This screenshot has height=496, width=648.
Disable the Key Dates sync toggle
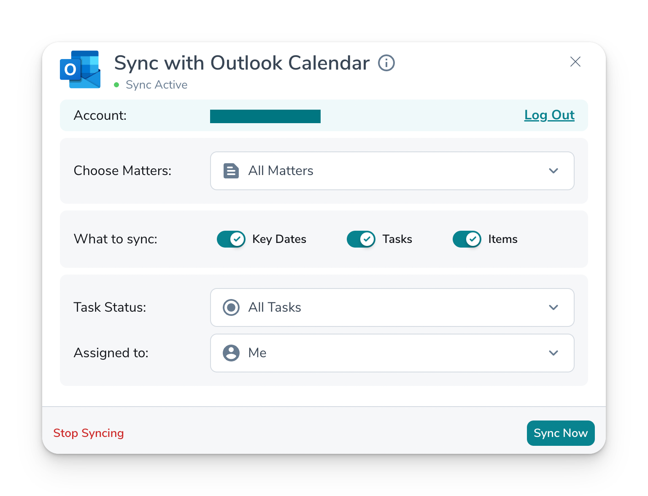point(231,239)
